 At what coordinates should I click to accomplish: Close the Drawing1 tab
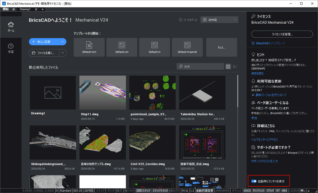click(36, 9)
